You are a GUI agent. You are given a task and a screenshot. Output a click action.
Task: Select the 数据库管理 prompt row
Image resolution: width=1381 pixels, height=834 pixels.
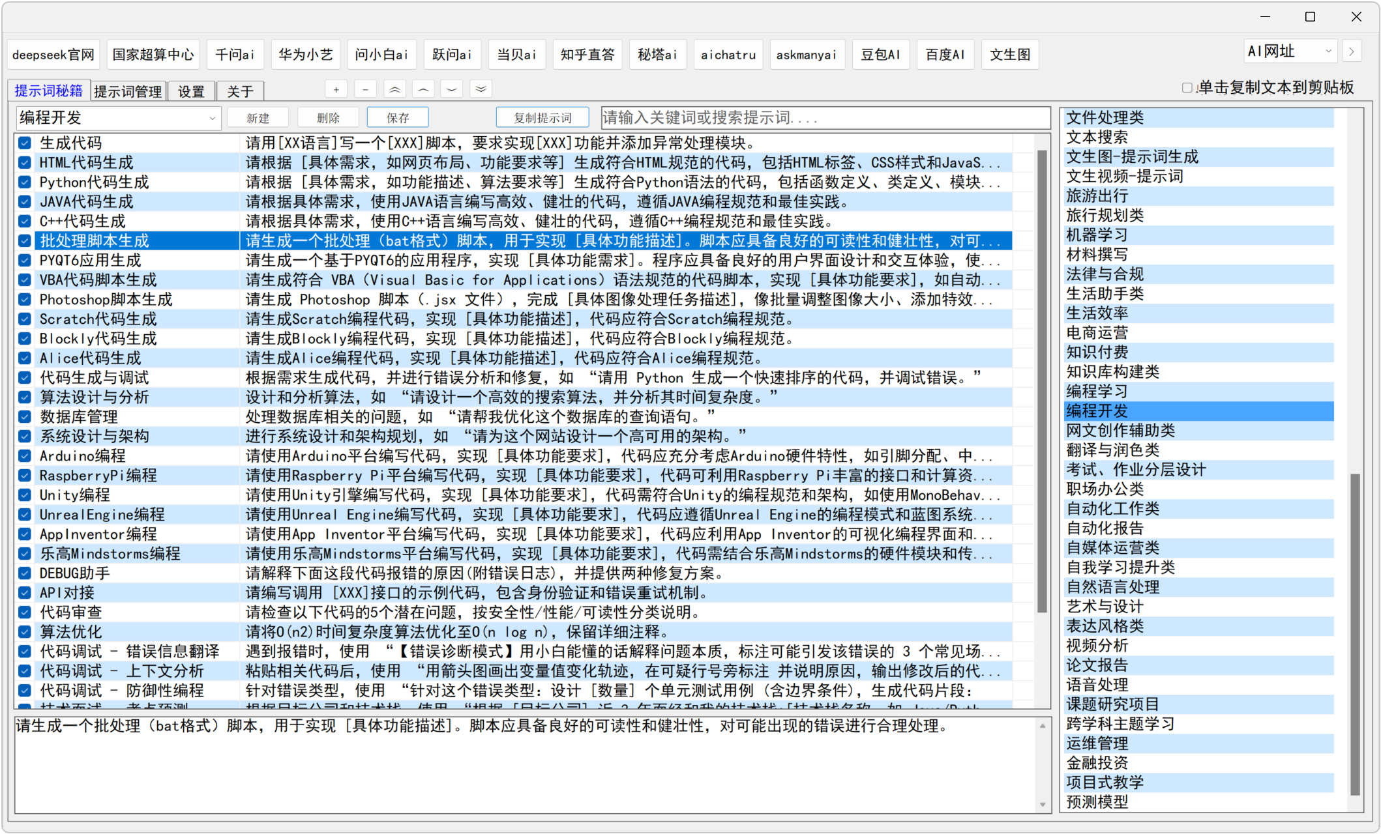515,417
